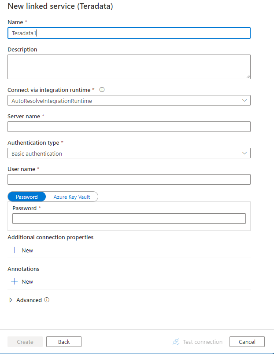Switch to Azure Key Vault option

pyautogui.click(x=72, y=197)
